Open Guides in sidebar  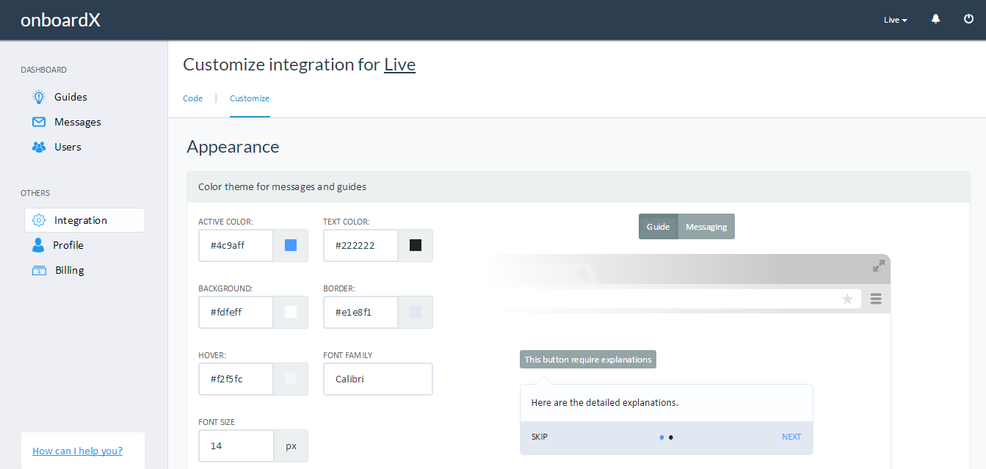tap(70, 97)
